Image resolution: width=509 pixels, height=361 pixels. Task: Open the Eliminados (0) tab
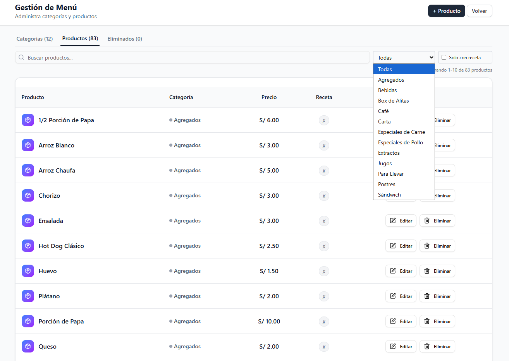[125, 39]
